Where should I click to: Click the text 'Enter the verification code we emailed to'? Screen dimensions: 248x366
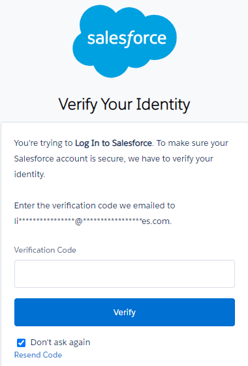pyautogui.click(x=95, y=206)
